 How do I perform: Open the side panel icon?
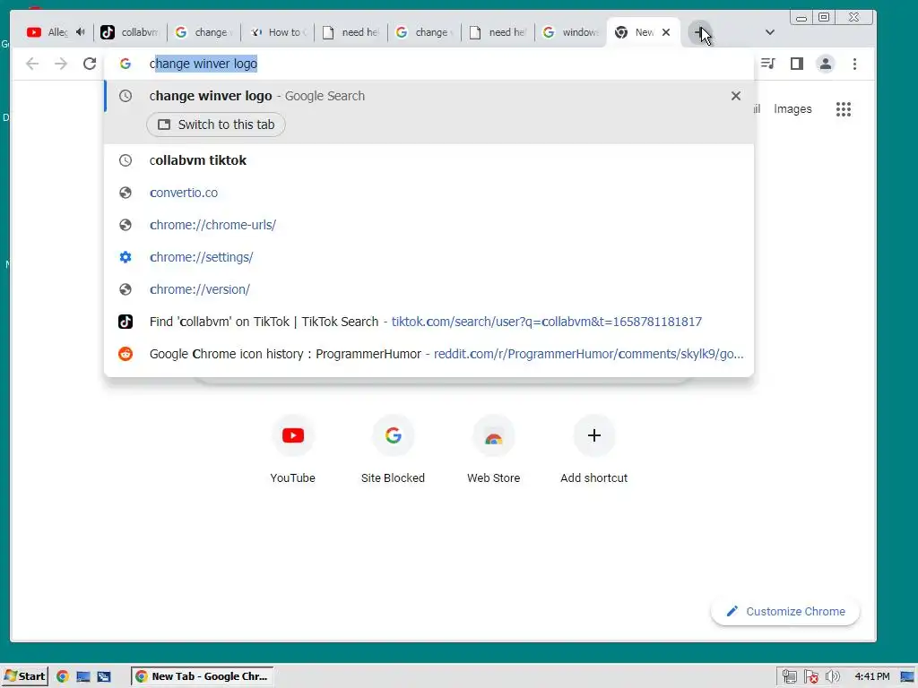pos(796,64)
